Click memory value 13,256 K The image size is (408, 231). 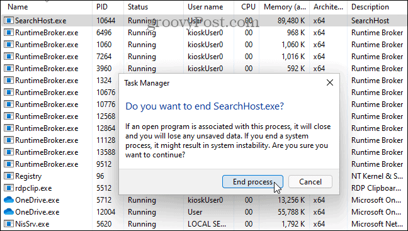(x=291, y=200)
